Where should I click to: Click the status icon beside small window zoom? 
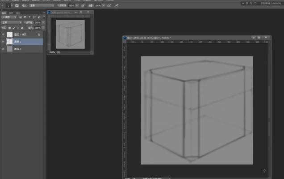click(x=58, y=52)
